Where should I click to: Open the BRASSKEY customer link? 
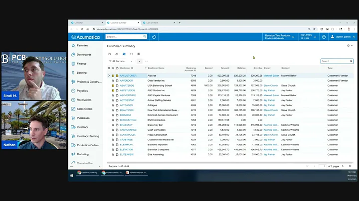point(126,125)
